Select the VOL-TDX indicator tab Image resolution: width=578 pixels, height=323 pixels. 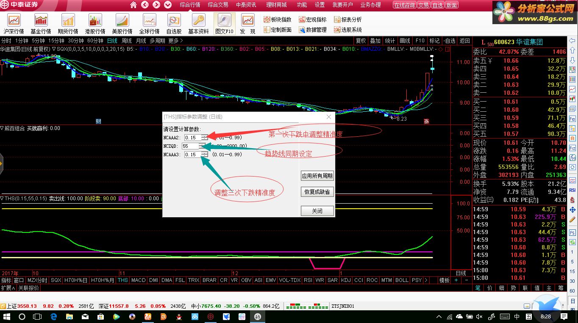(x=289, y=280)
